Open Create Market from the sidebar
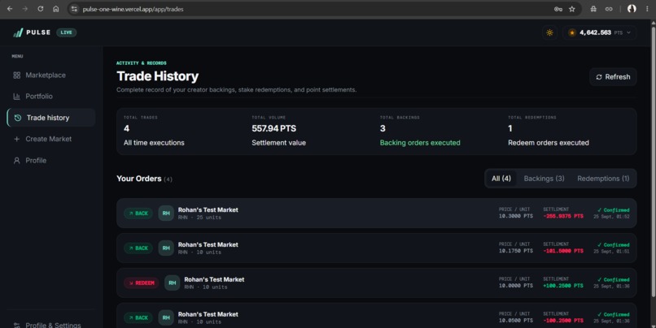 (50, 139)
